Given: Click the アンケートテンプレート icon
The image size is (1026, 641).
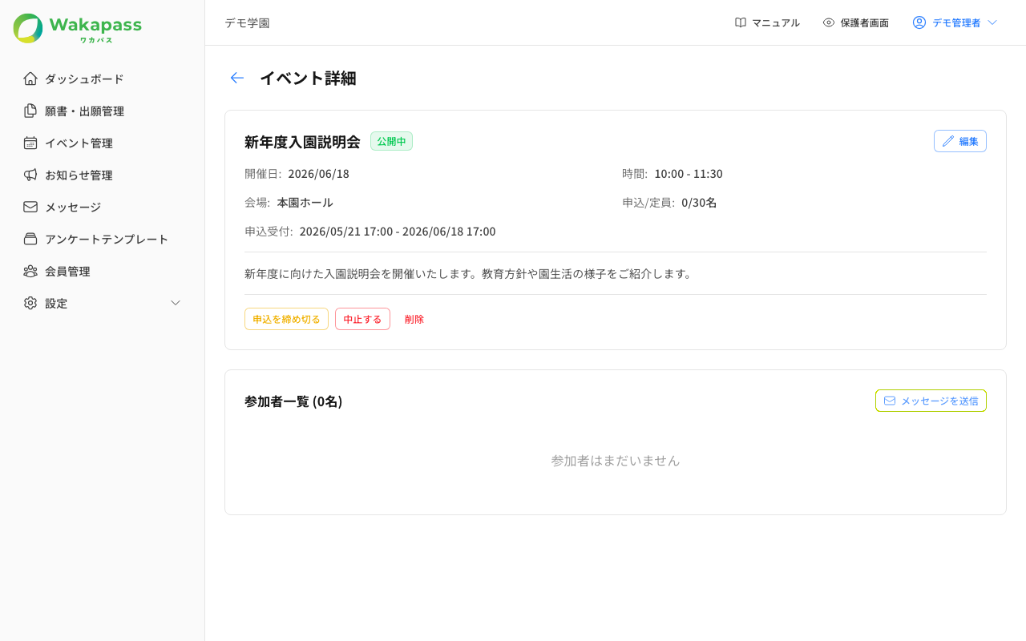Looking at the screenshot, I should pos(30,239).
